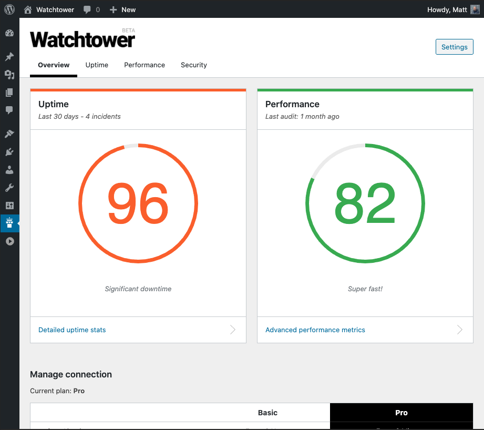
Task: Open the Watchtower site name menu
Action: [x=55, y=9]
